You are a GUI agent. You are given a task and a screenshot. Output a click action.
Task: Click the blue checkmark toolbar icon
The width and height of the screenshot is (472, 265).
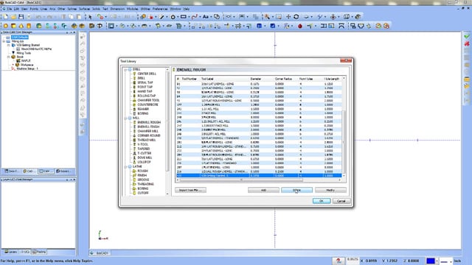point(272,26)
